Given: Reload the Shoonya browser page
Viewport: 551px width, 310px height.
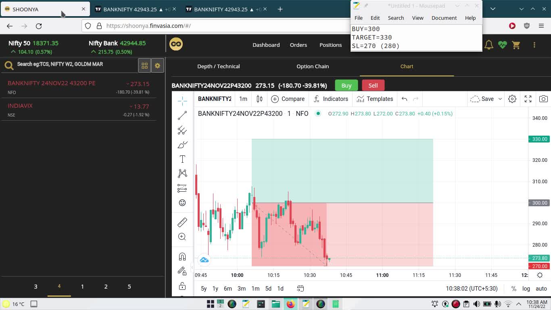Looking at the screenshot, I should point(39,26).
